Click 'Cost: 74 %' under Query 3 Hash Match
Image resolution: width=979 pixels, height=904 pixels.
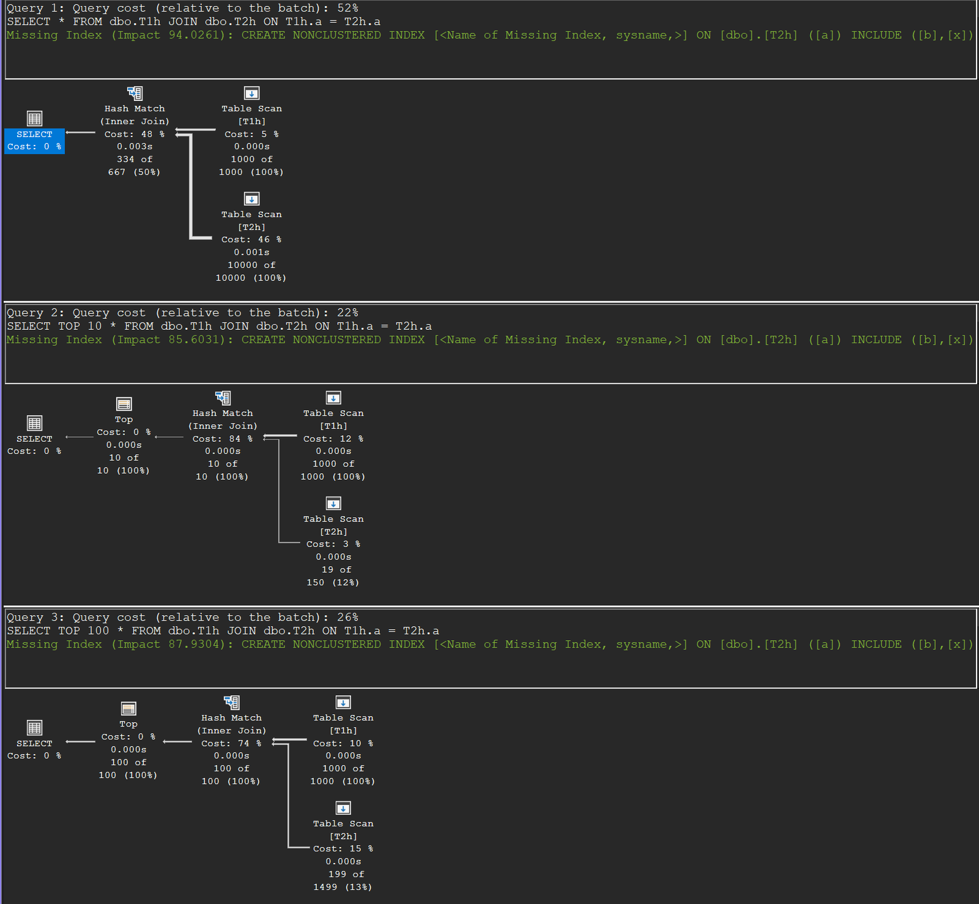pyautogui.click(x=231, y=744)
